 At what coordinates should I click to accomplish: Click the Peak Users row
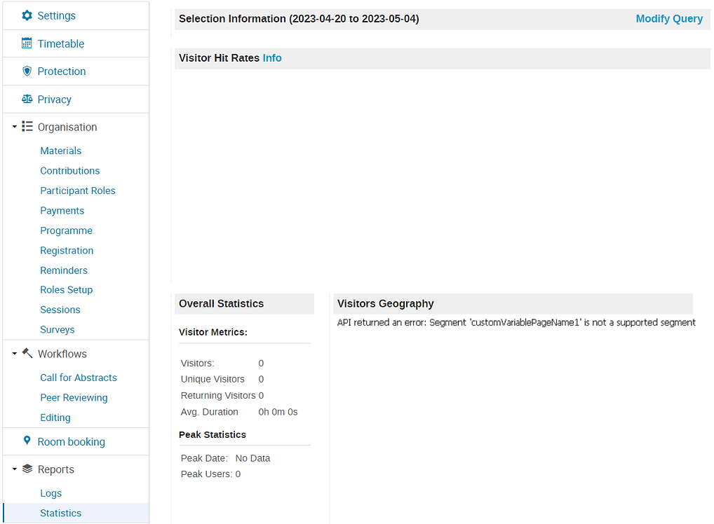point(210,474)
